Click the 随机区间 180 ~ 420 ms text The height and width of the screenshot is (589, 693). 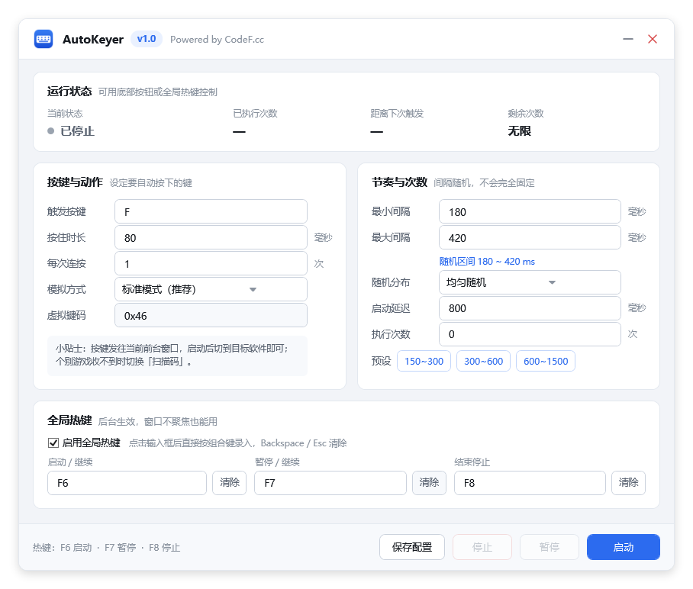click(487, 261)
